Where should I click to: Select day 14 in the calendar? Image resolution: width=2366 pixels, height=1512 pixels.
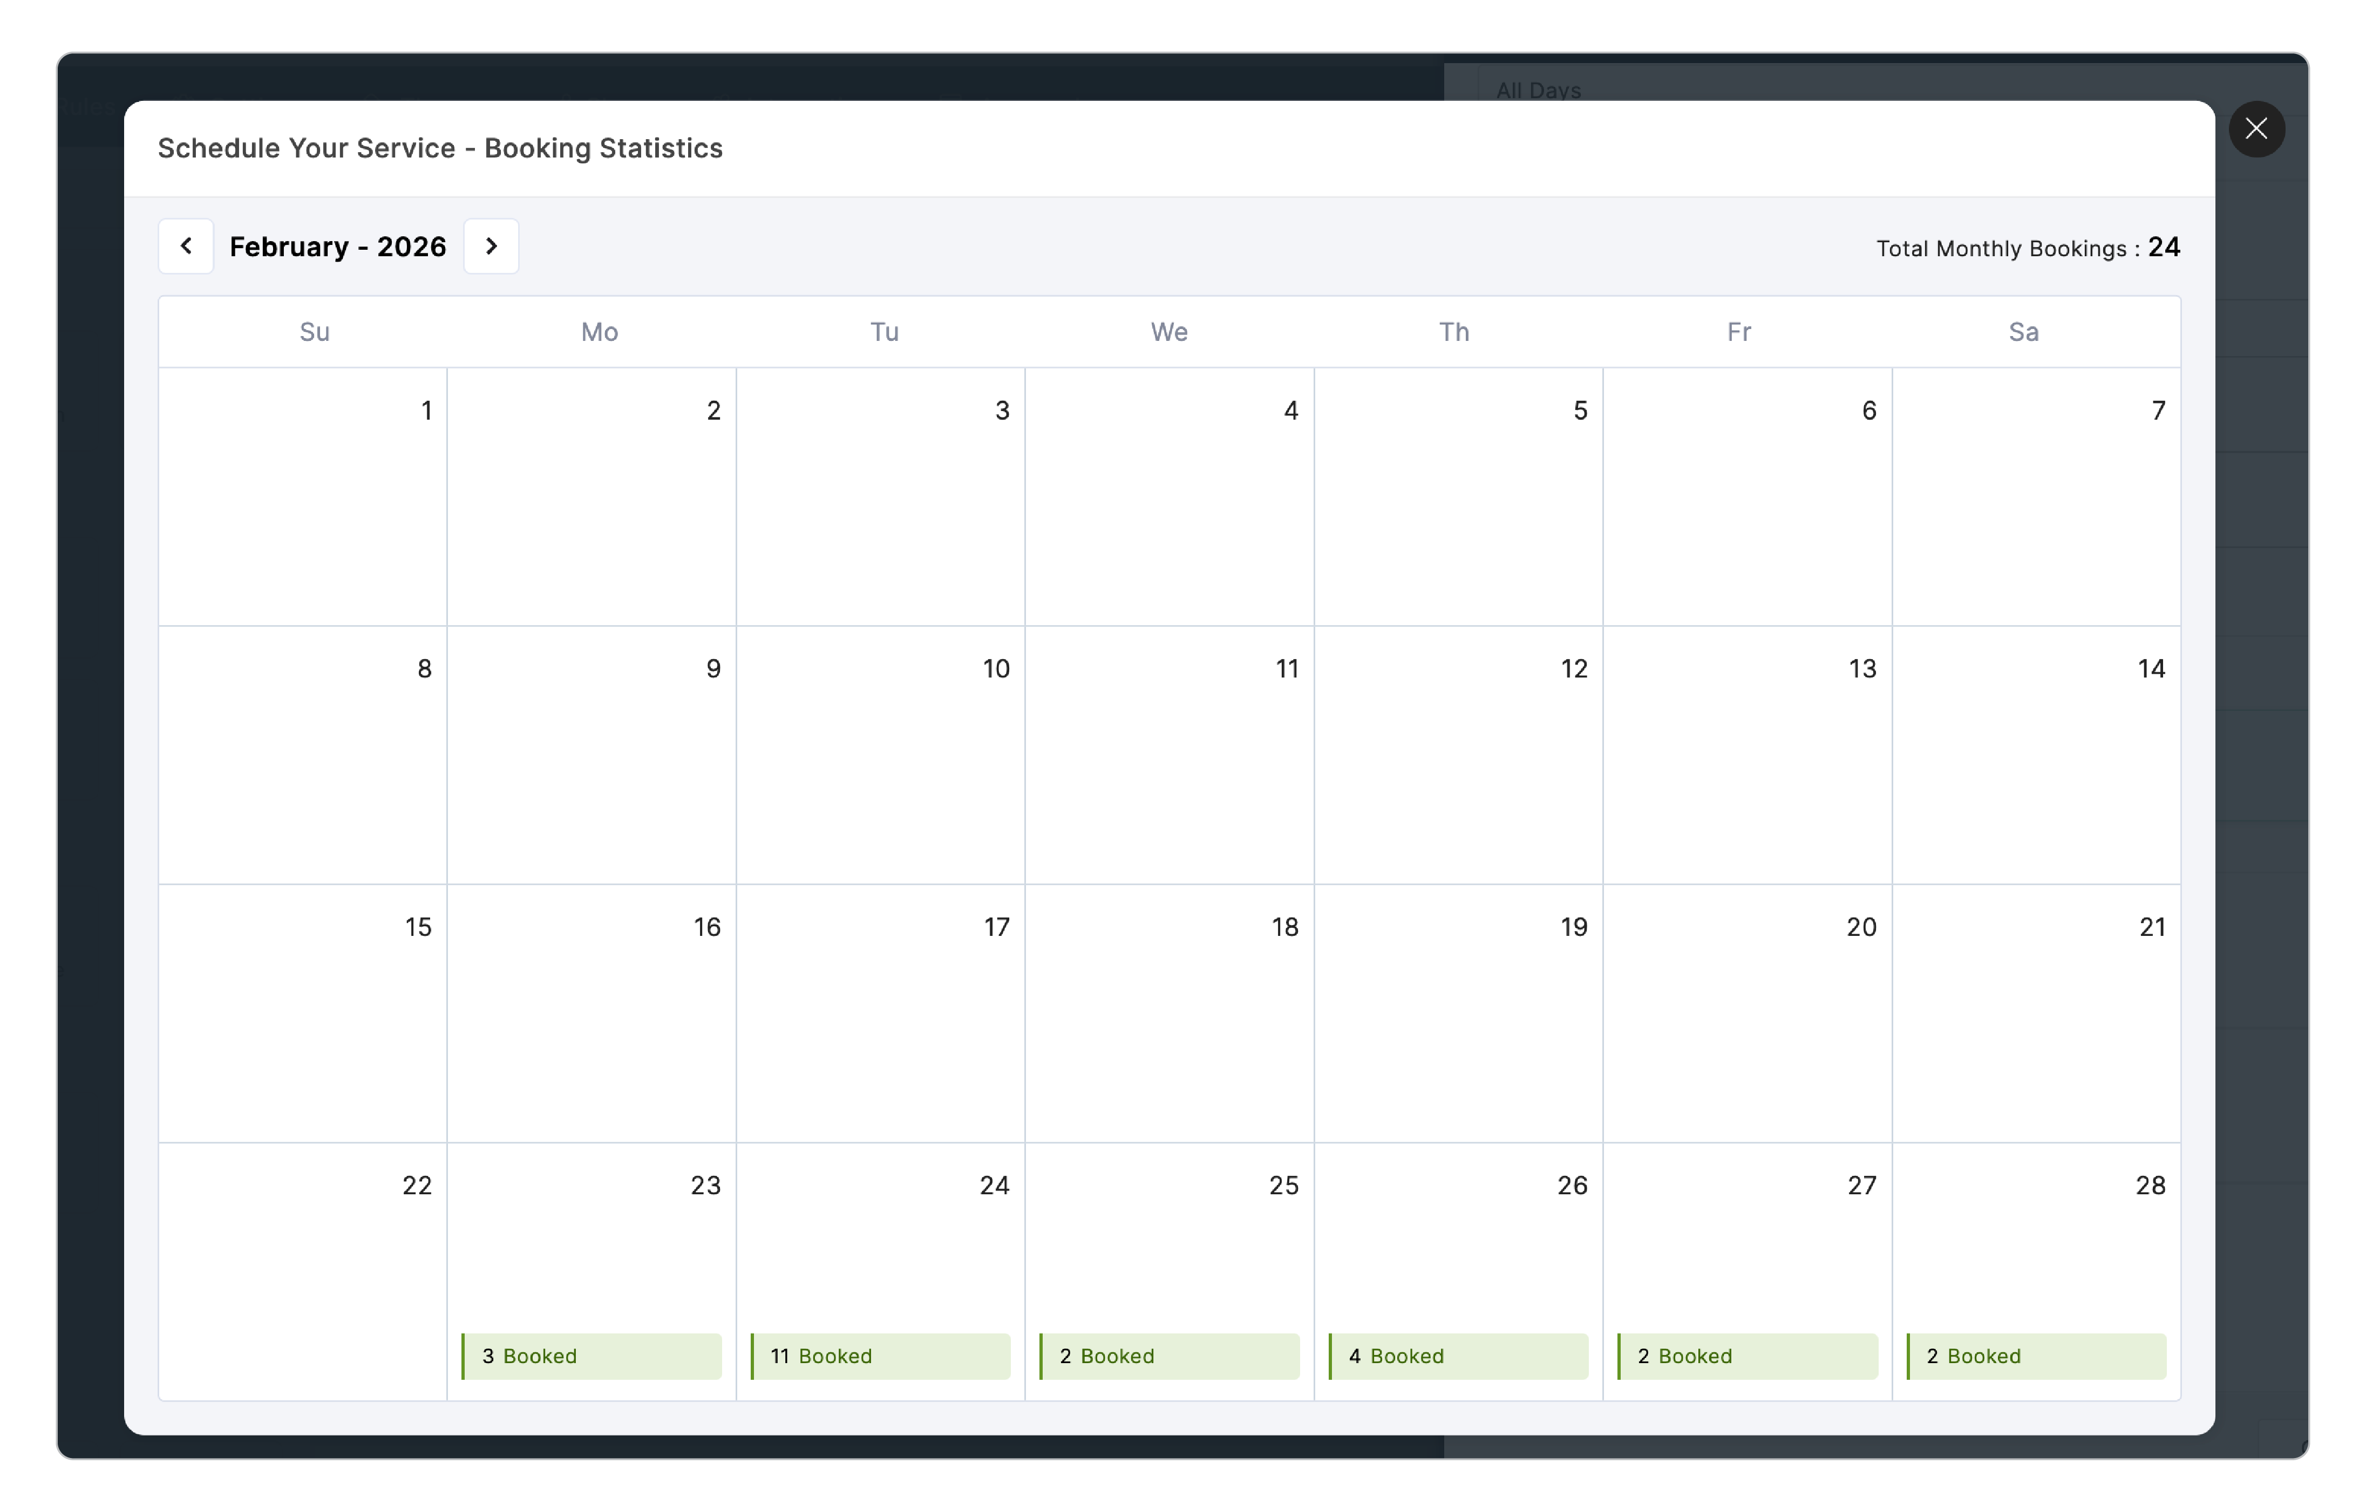(2036, 755)
